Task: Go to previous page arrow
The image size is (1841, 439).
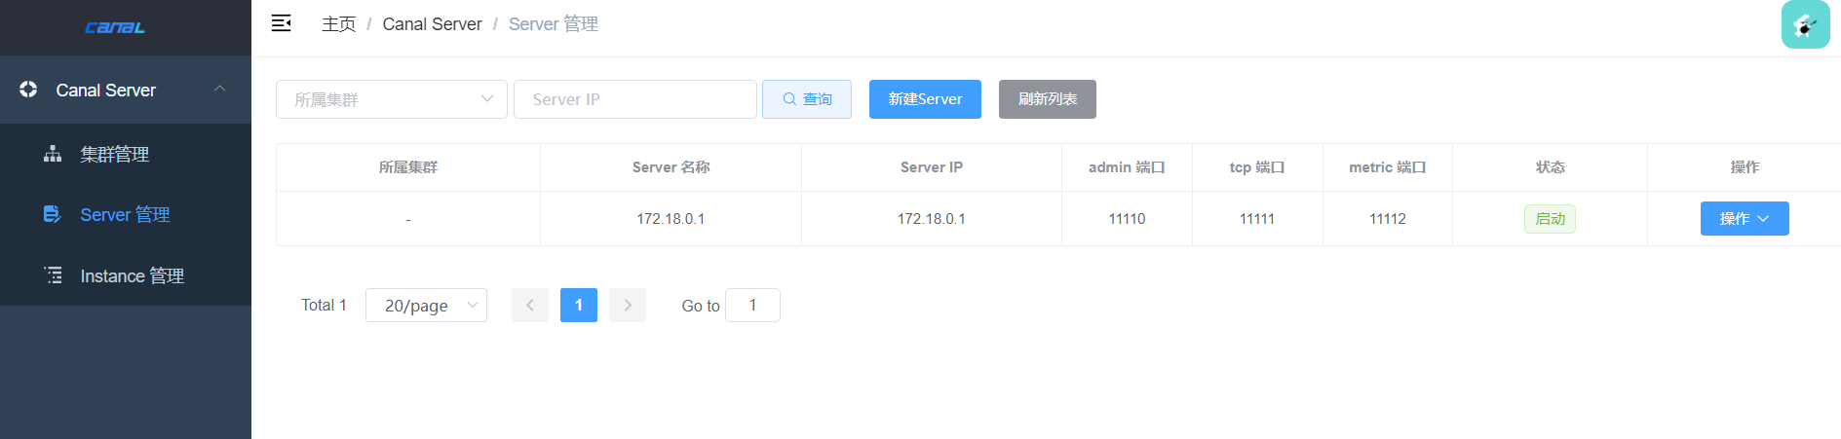Action: coord(530,305)
